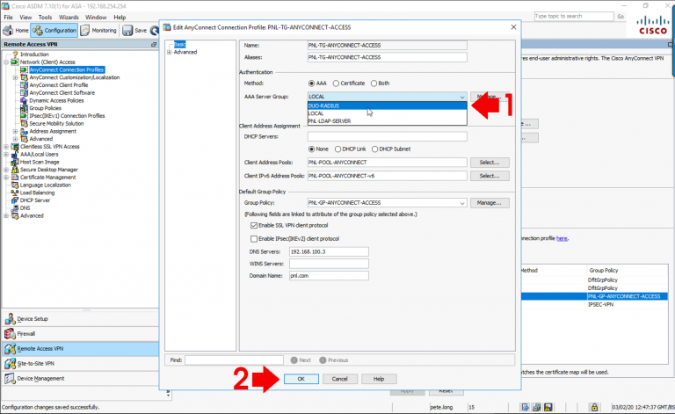The height and width of the screenshot is (414, 675).
Task: Undock the Remote Access VPN panel icon
Action: pyautogui.click(x=154, y=44)
